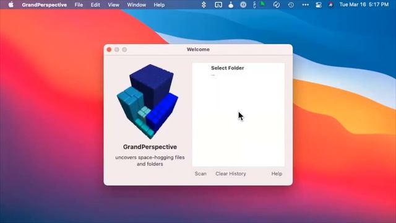Click the Scan button

200,173
